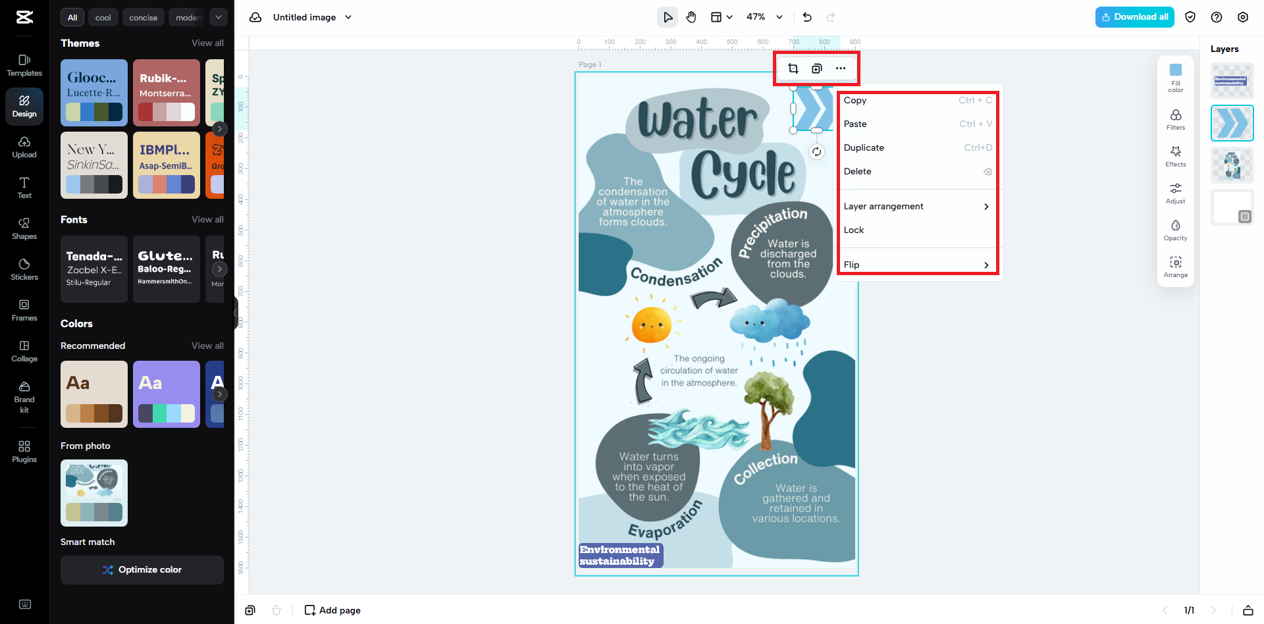
Task: Open the Collage panel
Action: pyautogui.click(x=24, y=351)
